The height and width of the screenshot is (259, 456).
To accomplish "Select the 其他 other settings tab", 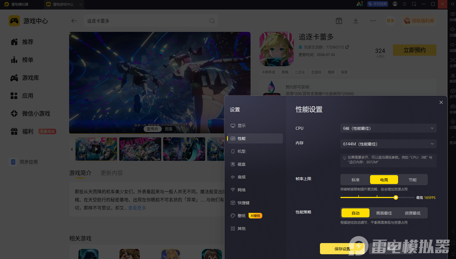I will tap(255, 229).
